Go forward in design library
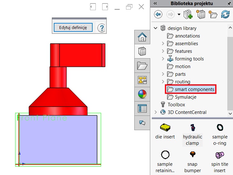233x175 pixels. (171, 14)
